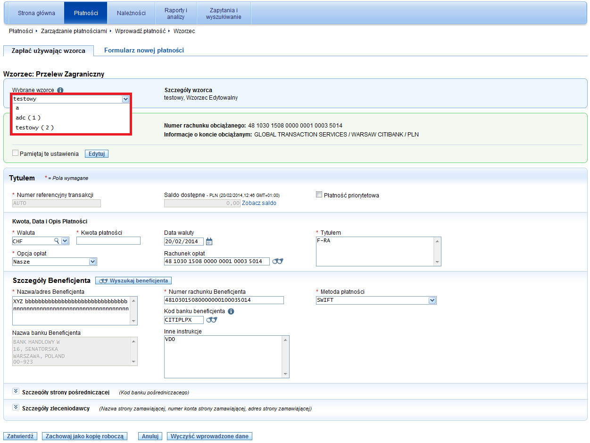Viewport: 590px width, 443px height.
Task: Open Strona główna menu tab
Action: pos(36,13)
